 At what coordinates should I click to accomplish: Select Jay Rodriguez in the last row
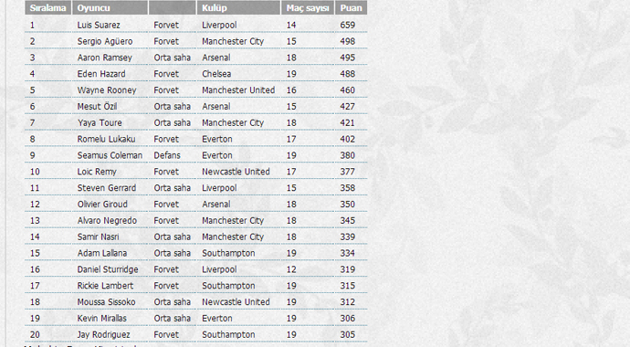[104, 334]
